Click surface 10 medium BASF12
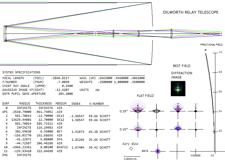 point(62,147)
